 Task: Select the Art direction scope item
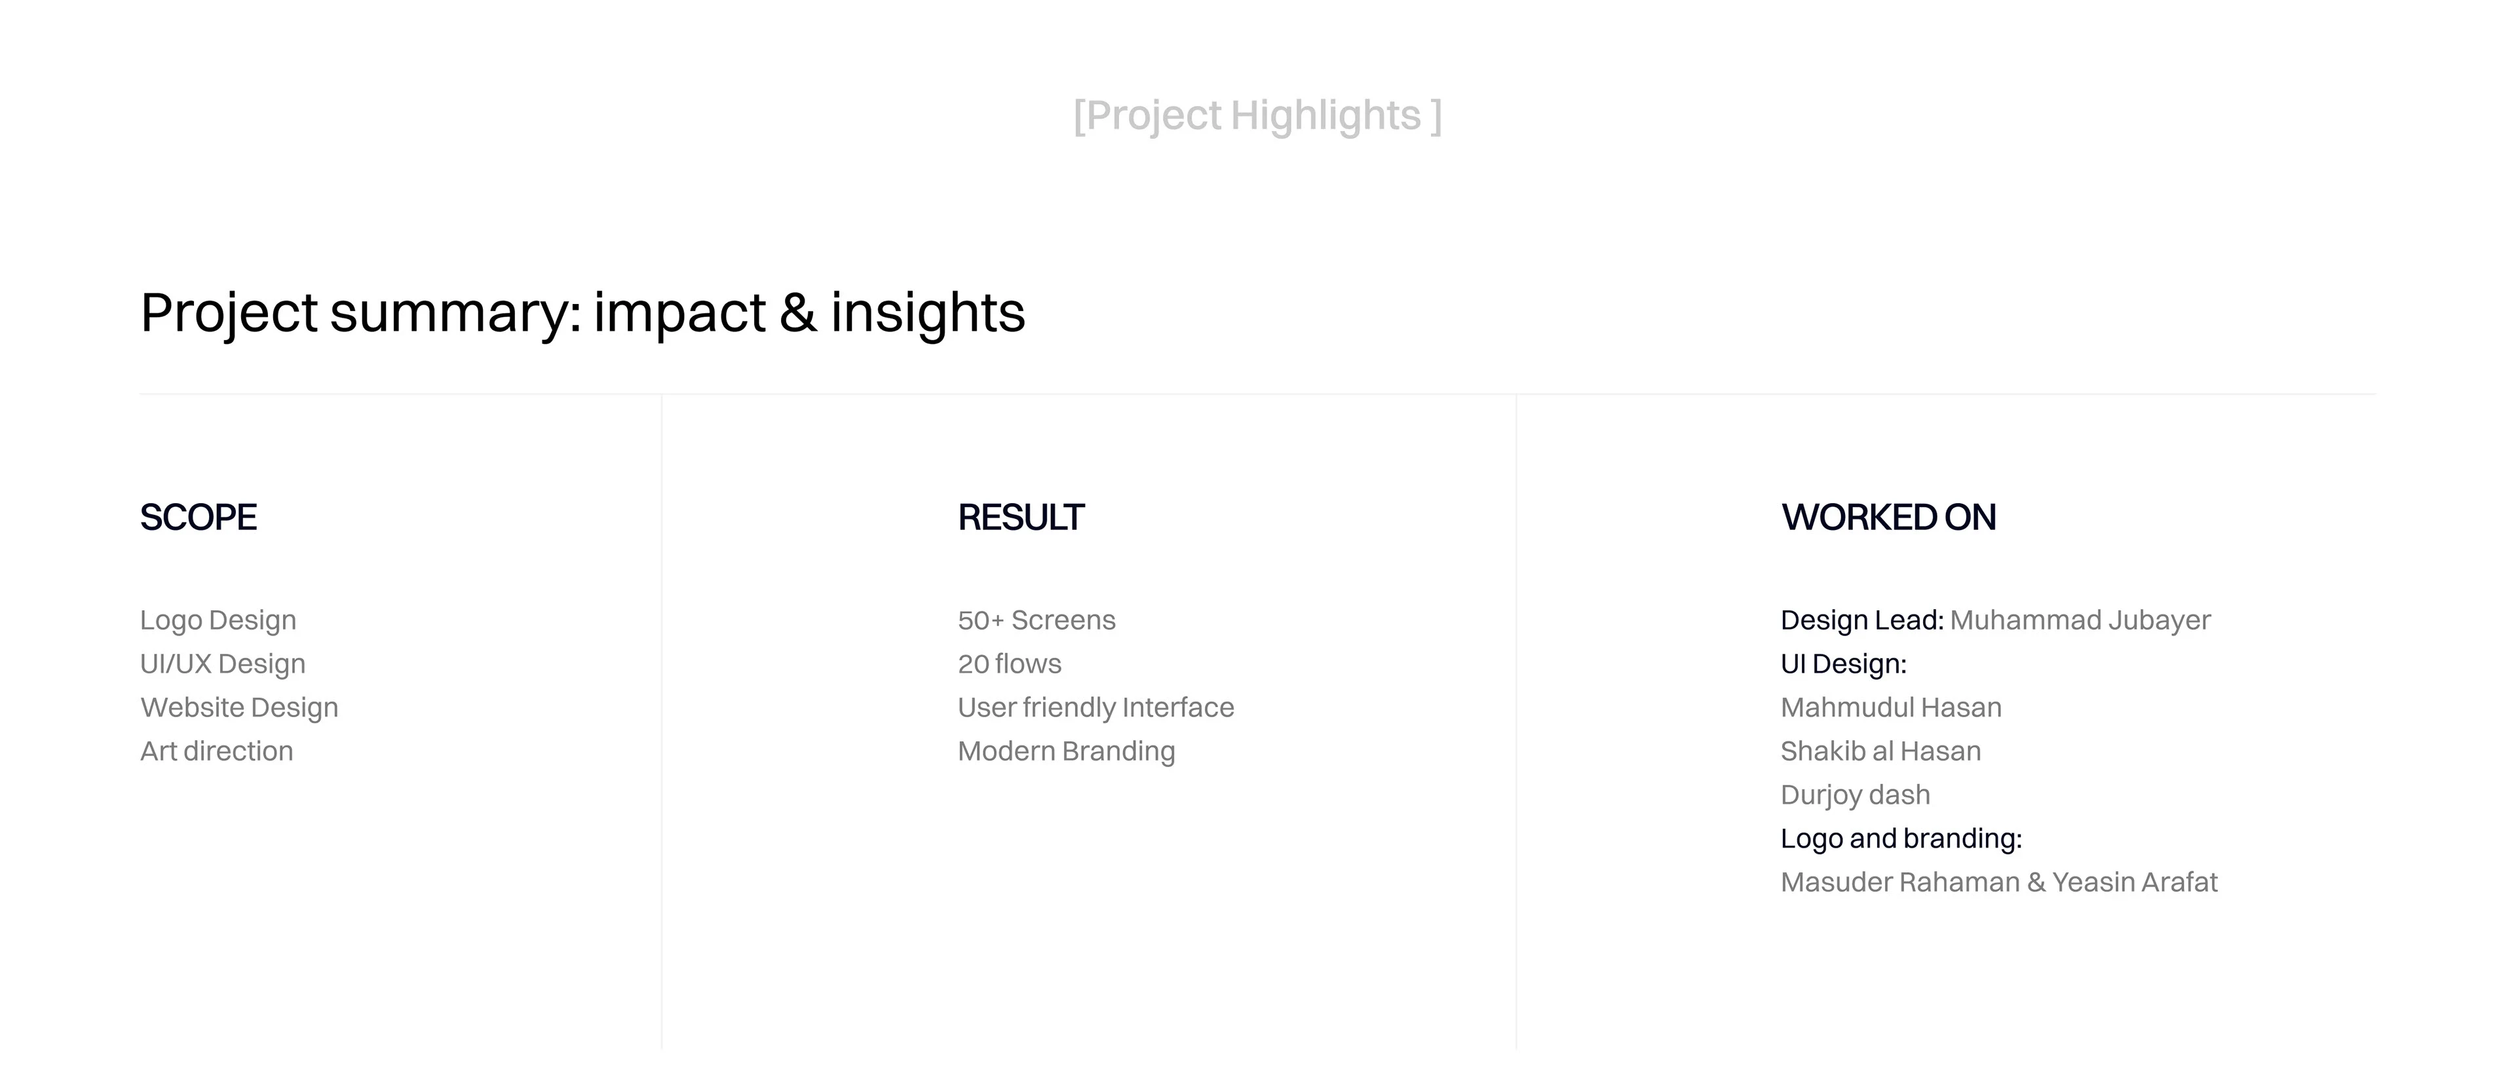(x=217, y=751)
